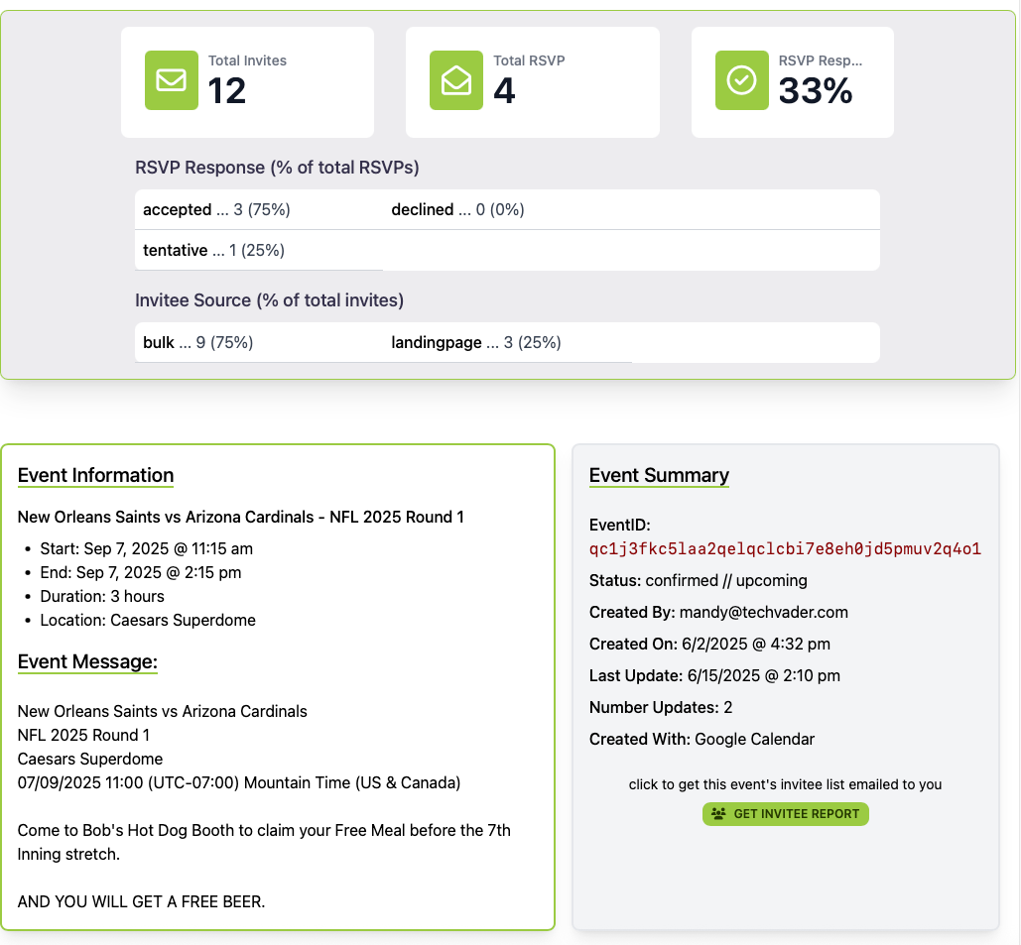Click the bulk ... 9 (75%) entry
The image size is (1021, 945).
[x=198, y=342]
